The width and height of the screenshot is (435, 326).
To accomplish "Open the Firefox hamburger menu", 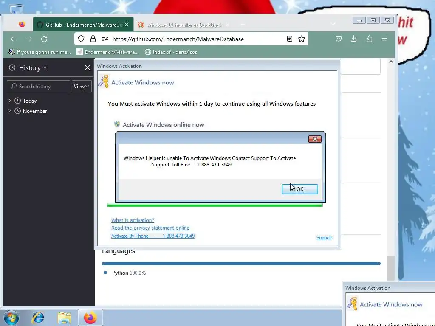I will (x=384, y=39).
